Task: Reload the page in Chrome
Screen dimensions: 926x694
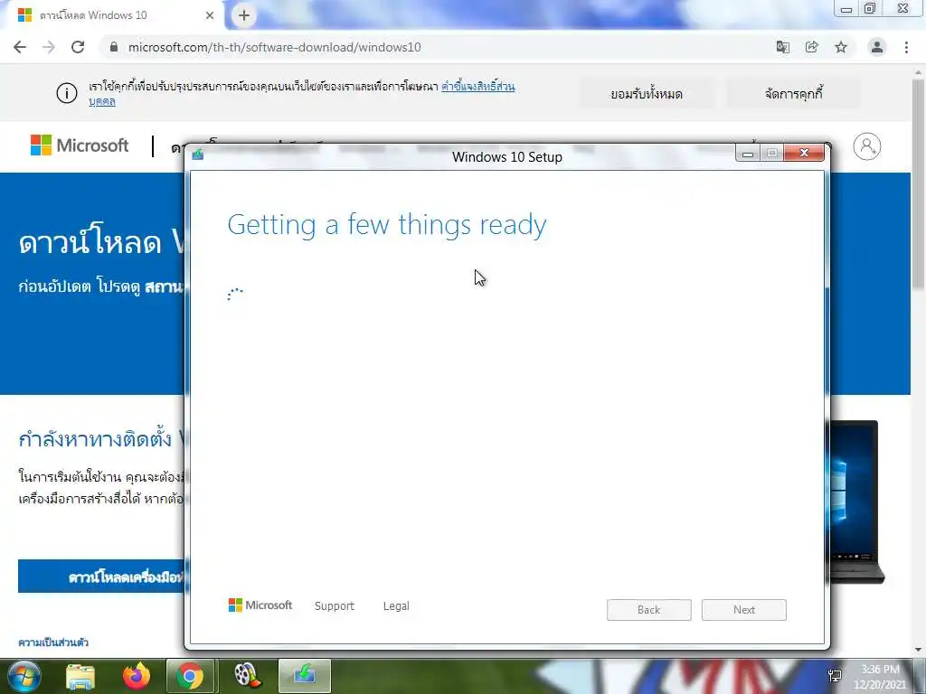Action: coord(78,47)
